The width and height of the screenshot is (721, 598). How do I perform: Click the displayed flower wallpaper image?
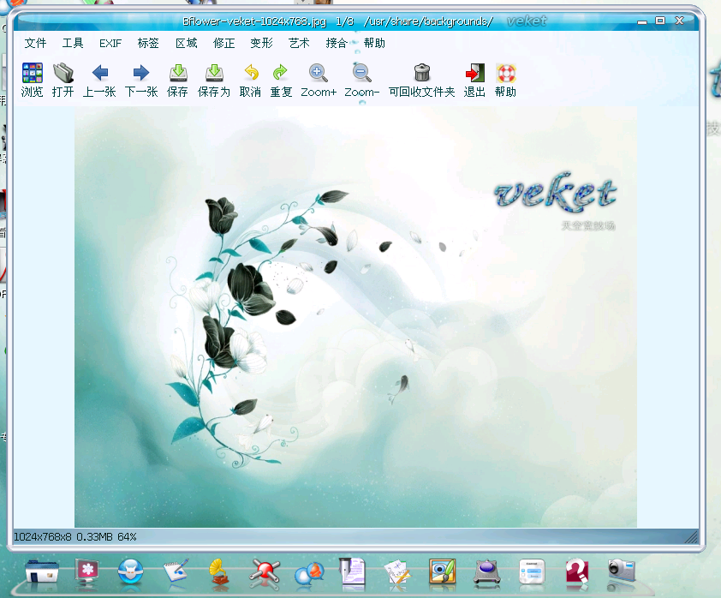pyautogui.click(x=355, y=317)
